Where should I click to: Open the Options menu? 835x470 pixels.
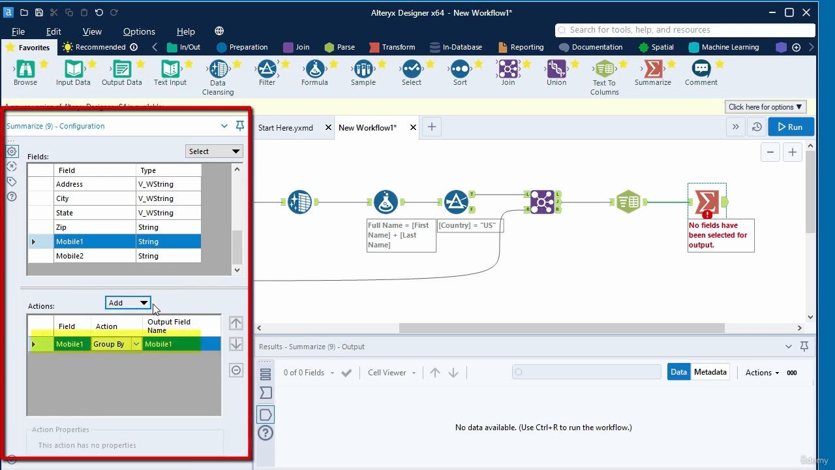139,31
